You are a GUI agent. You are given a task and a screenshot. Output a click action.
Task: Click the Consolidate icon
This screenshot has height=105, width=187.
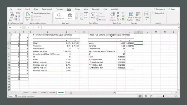coord(123,13)
